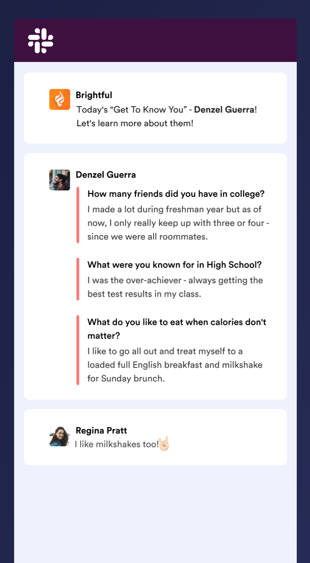This screenshot has height=563, width=310.
Task: Open Denzel Guerra's profile avatar
Action: coord(59,180)
